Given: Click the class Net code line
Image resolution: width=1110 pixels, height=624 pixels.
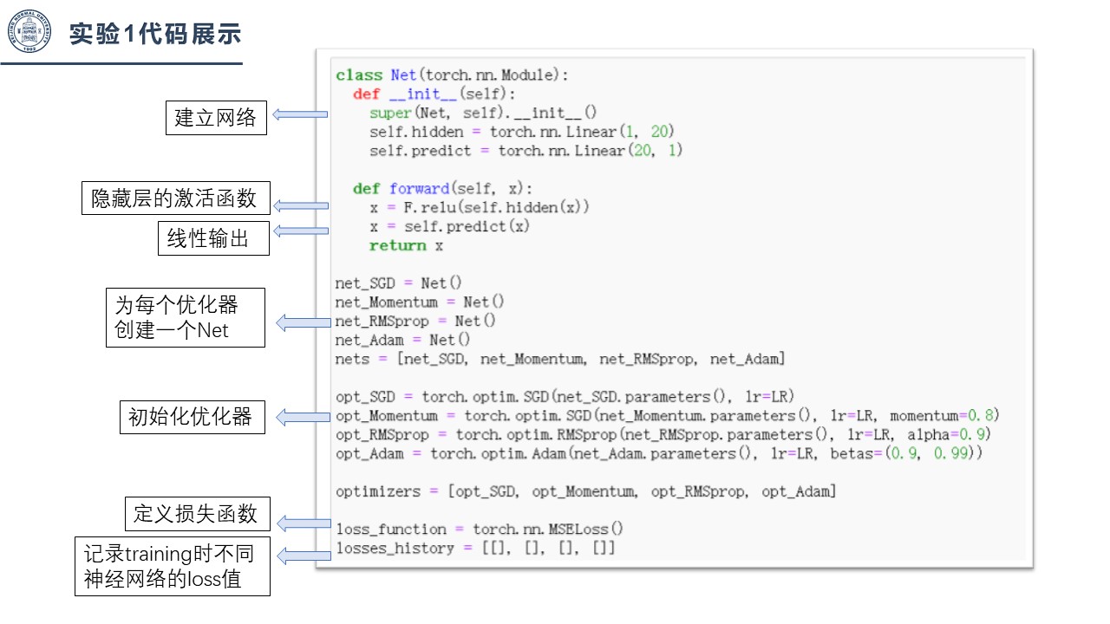Looking at the screenshot, I should click(452, 75).
